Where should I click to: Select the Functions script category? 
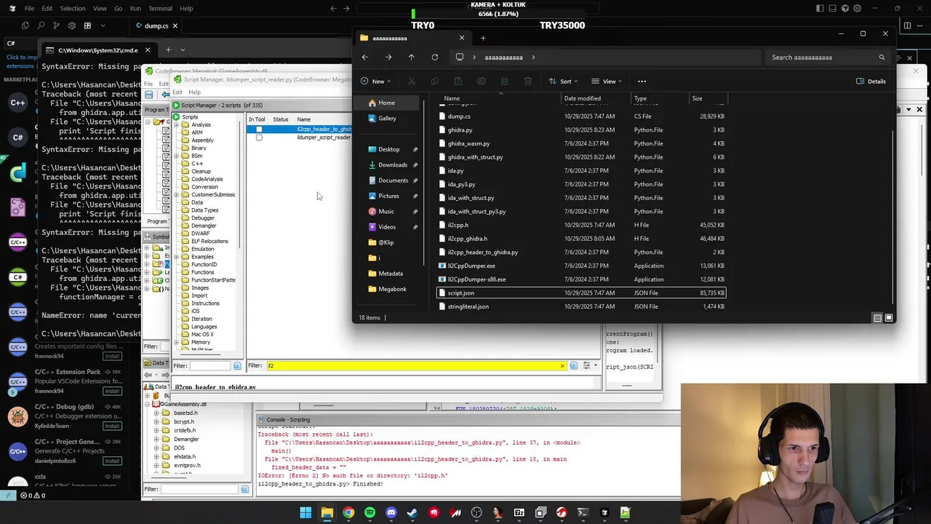click(x=202, y=272)
